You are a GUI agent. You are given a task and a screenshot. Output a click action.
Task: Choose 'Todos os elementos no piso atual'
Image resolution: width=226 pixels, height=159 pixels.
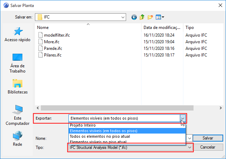coord(127,136)
